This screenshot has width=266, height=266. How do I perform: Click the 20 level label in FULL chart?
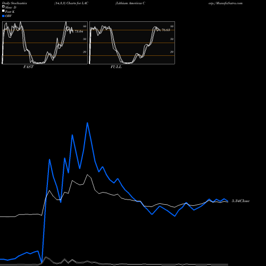pyautogui.click(x=172, y=52)
